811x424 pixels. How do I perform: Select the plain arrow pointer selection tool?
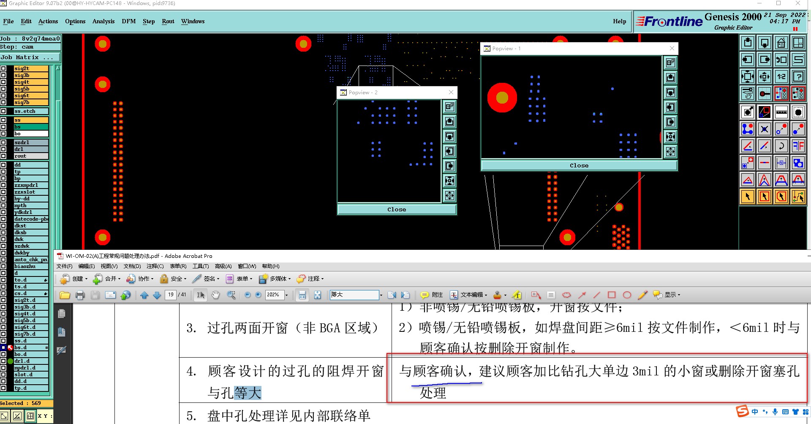[x=748, y=196]
